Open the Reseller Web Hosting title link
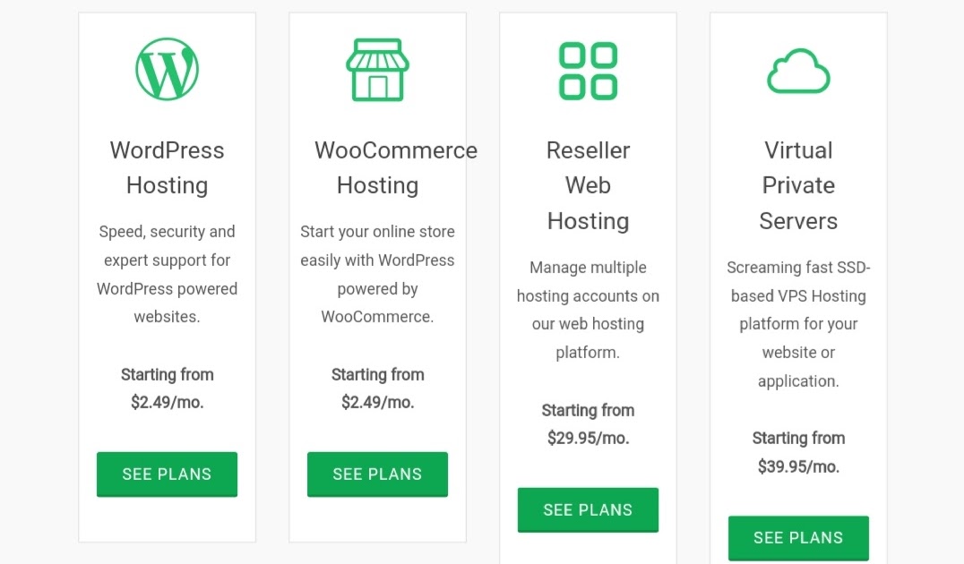964x564 pixels. (588, 185)
